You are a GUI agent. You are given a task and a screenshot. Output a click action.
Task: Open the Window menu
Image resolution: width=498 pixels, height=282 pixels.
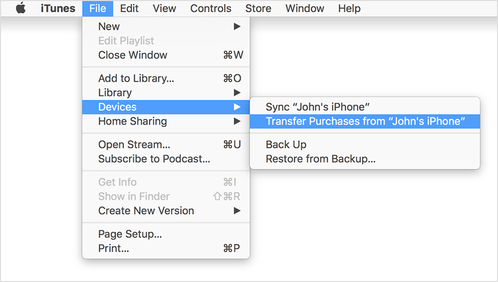305,8
